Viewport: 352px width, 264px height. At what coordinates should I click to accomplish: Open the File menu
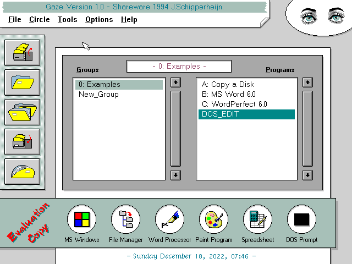click(15, 20)
